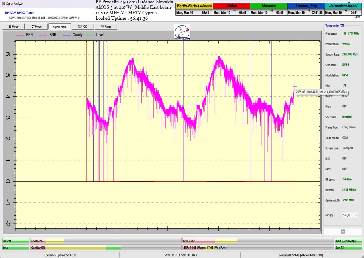Click the Dubai world clock panel

pos(231,9)
